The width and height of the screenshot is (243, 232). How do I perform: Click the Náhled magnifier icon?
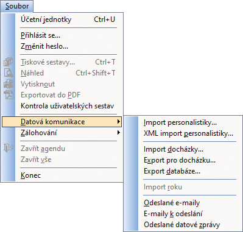point(9,73)
